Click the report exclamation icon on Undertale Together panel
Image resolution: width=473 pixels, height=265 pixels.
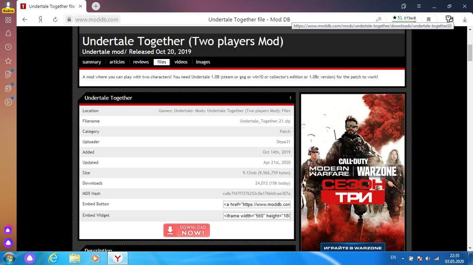[x=290, y=98]
